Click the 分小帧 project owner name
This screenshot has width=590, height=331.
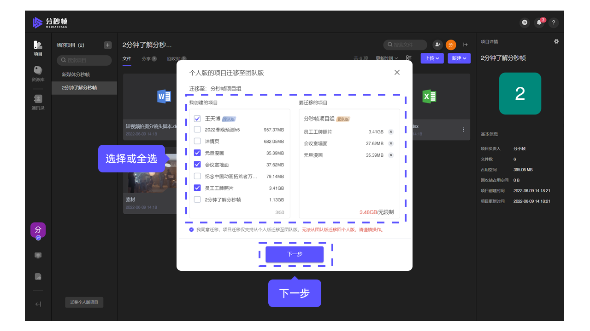coord(519,148)
